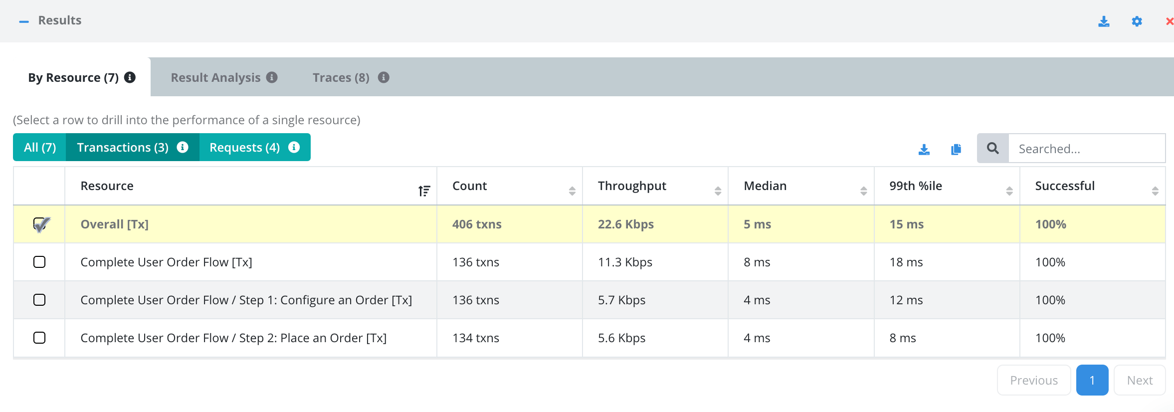
Task: Click the 22.6 Kbps throughput cell
Action: click(655, 224)
